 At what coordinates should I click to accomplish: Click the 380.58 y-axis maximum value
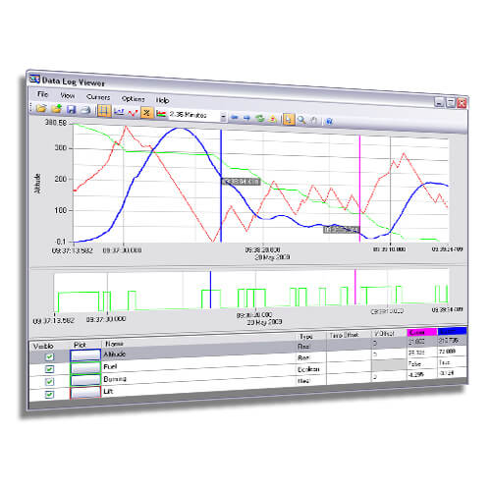click(56, 123)
